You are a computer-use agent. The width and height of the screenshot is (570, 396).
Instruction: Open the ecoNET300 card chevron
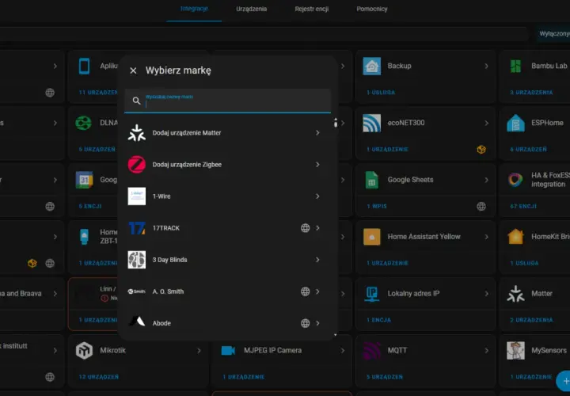click(x=486, y=123)
